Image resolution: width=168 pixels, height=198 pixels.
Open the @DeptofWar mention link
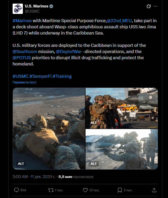[x=69, y=51]
